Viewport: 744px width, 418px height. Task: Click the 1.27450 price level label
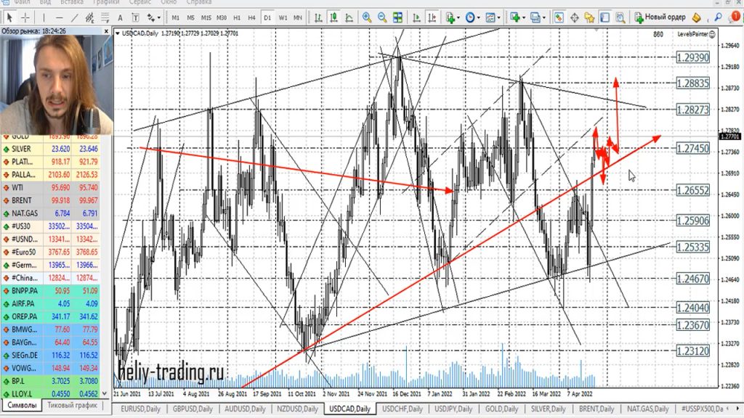(x=692, y=148)
